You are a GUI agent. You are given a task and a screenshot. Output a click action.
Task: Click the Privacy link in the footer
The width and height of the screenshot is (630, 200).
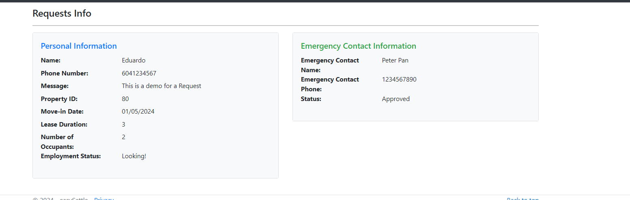point(104,199)
